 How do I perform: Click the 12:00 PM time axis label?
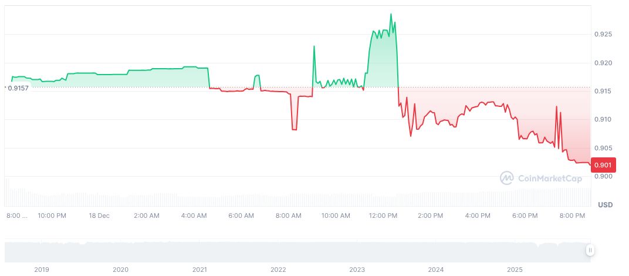coord(383,216)
